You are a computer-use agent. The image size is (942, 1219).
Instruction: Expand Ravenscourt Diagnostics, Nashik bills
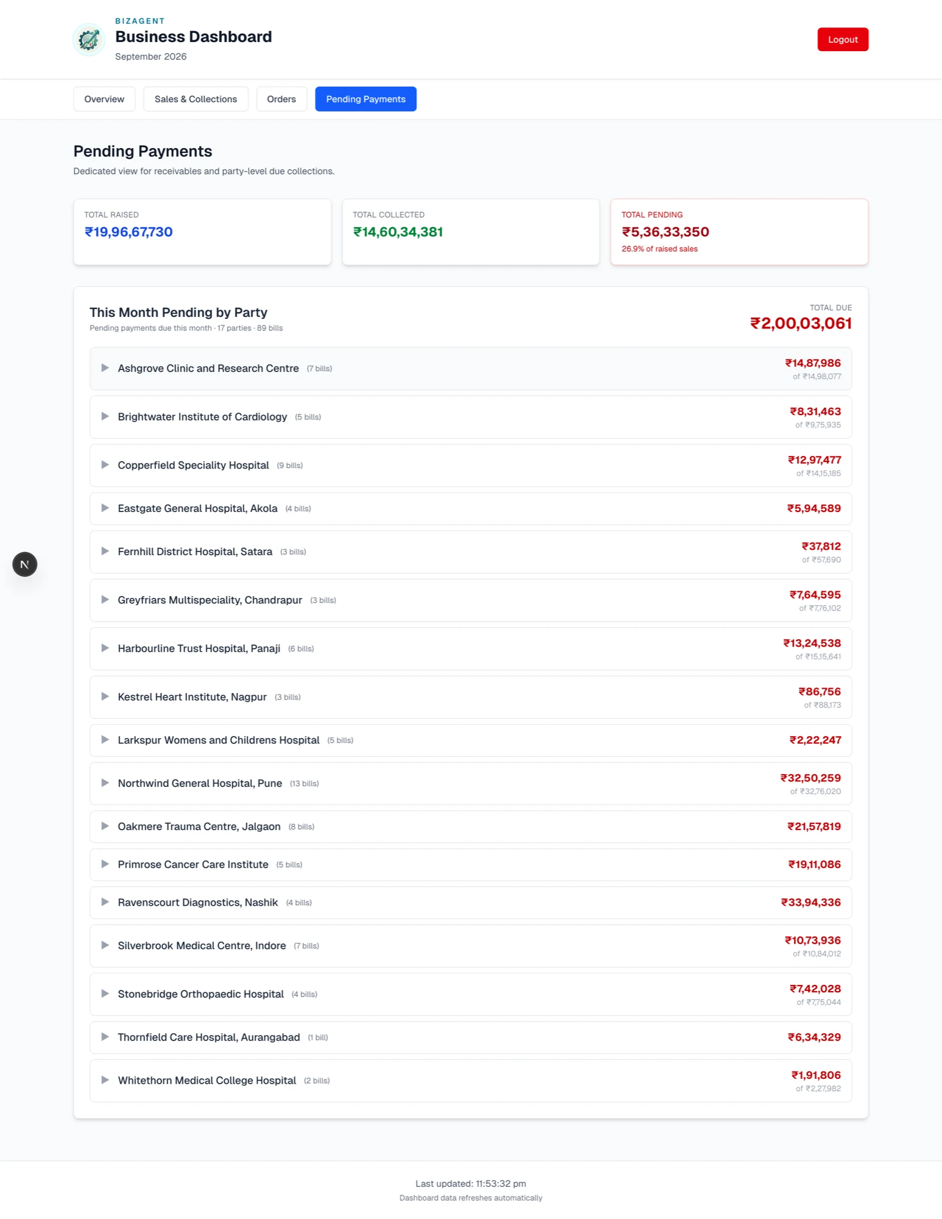(x=470, y=903)
